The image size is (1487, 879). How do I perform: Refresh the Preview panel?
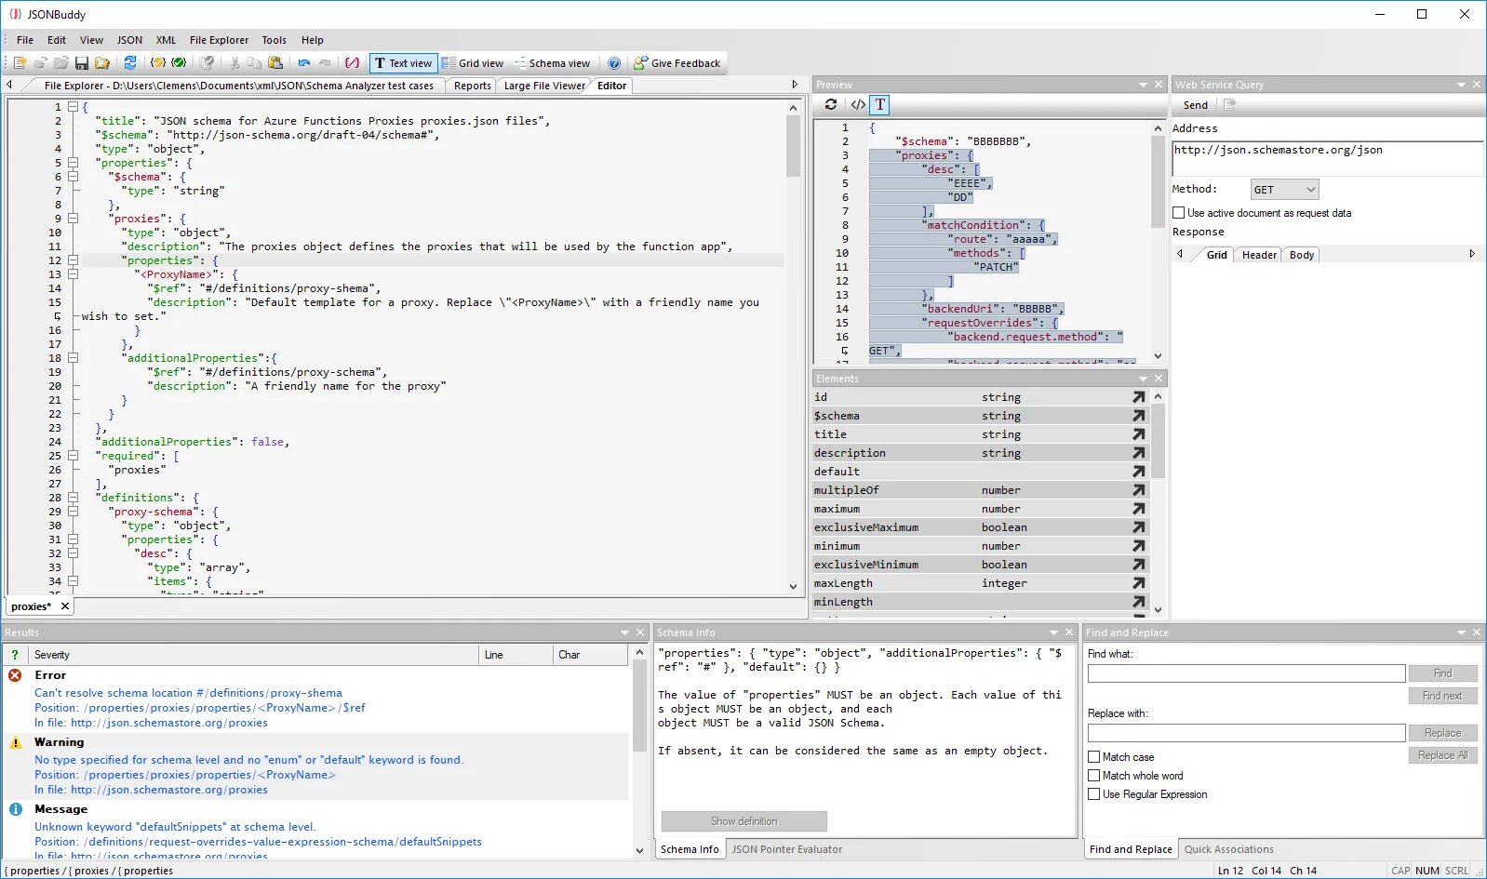[x=831, y=105]
